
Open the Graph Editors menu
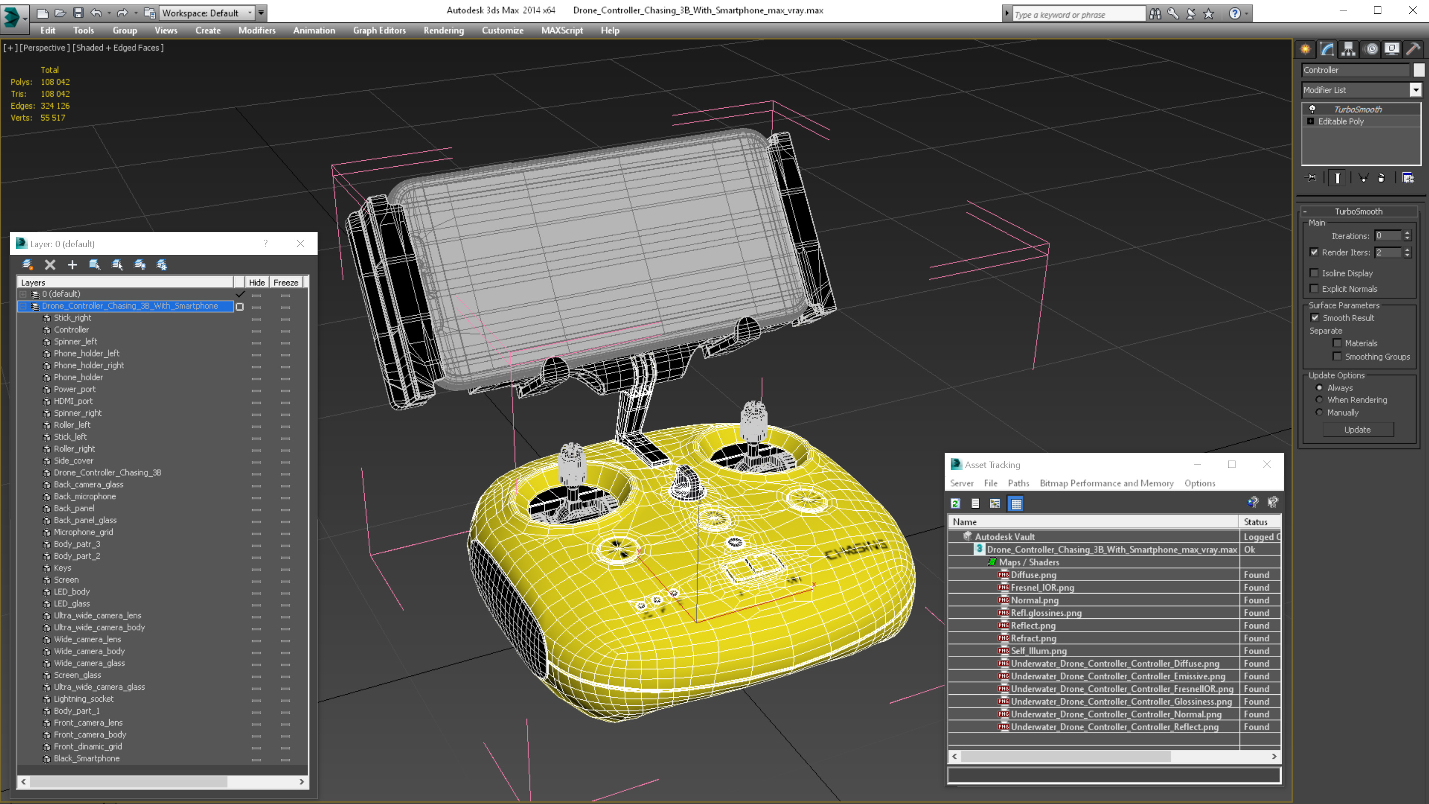click(x=380, y=30)
